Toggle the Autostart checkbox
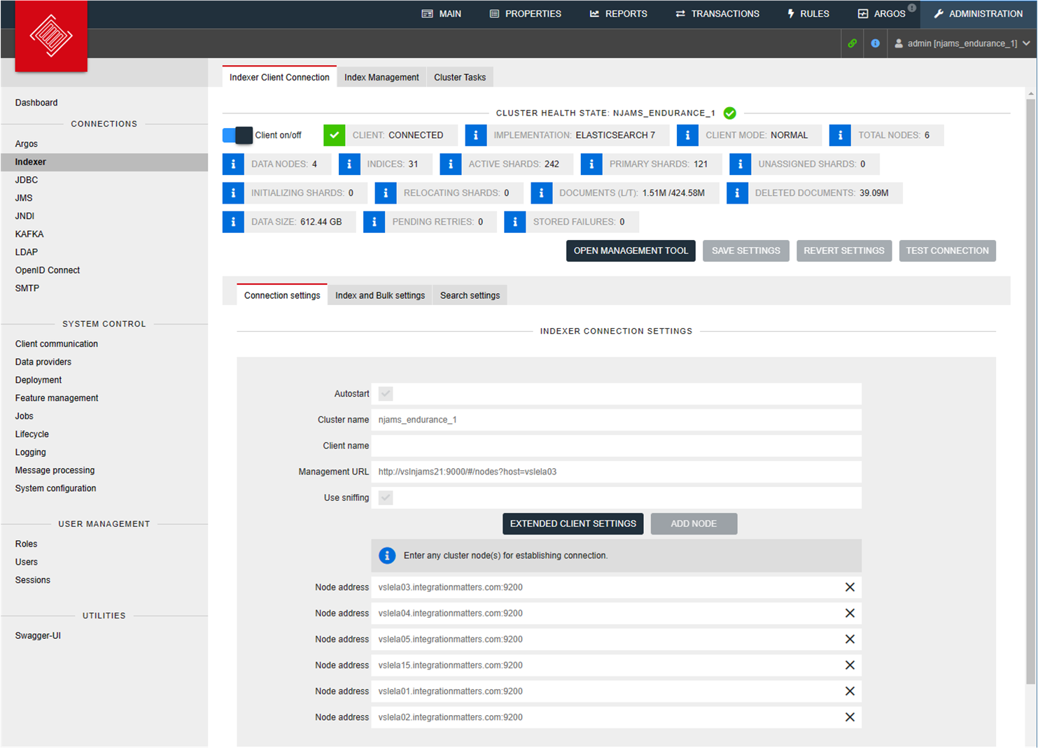The image size is (1038, 748). pyautogui.click(x=386, y=394)
